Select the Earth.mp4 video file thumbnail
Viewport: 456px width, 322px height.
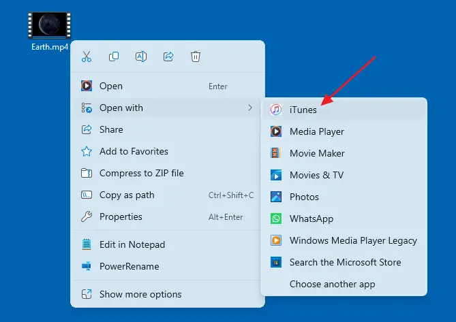click(50, 25)
